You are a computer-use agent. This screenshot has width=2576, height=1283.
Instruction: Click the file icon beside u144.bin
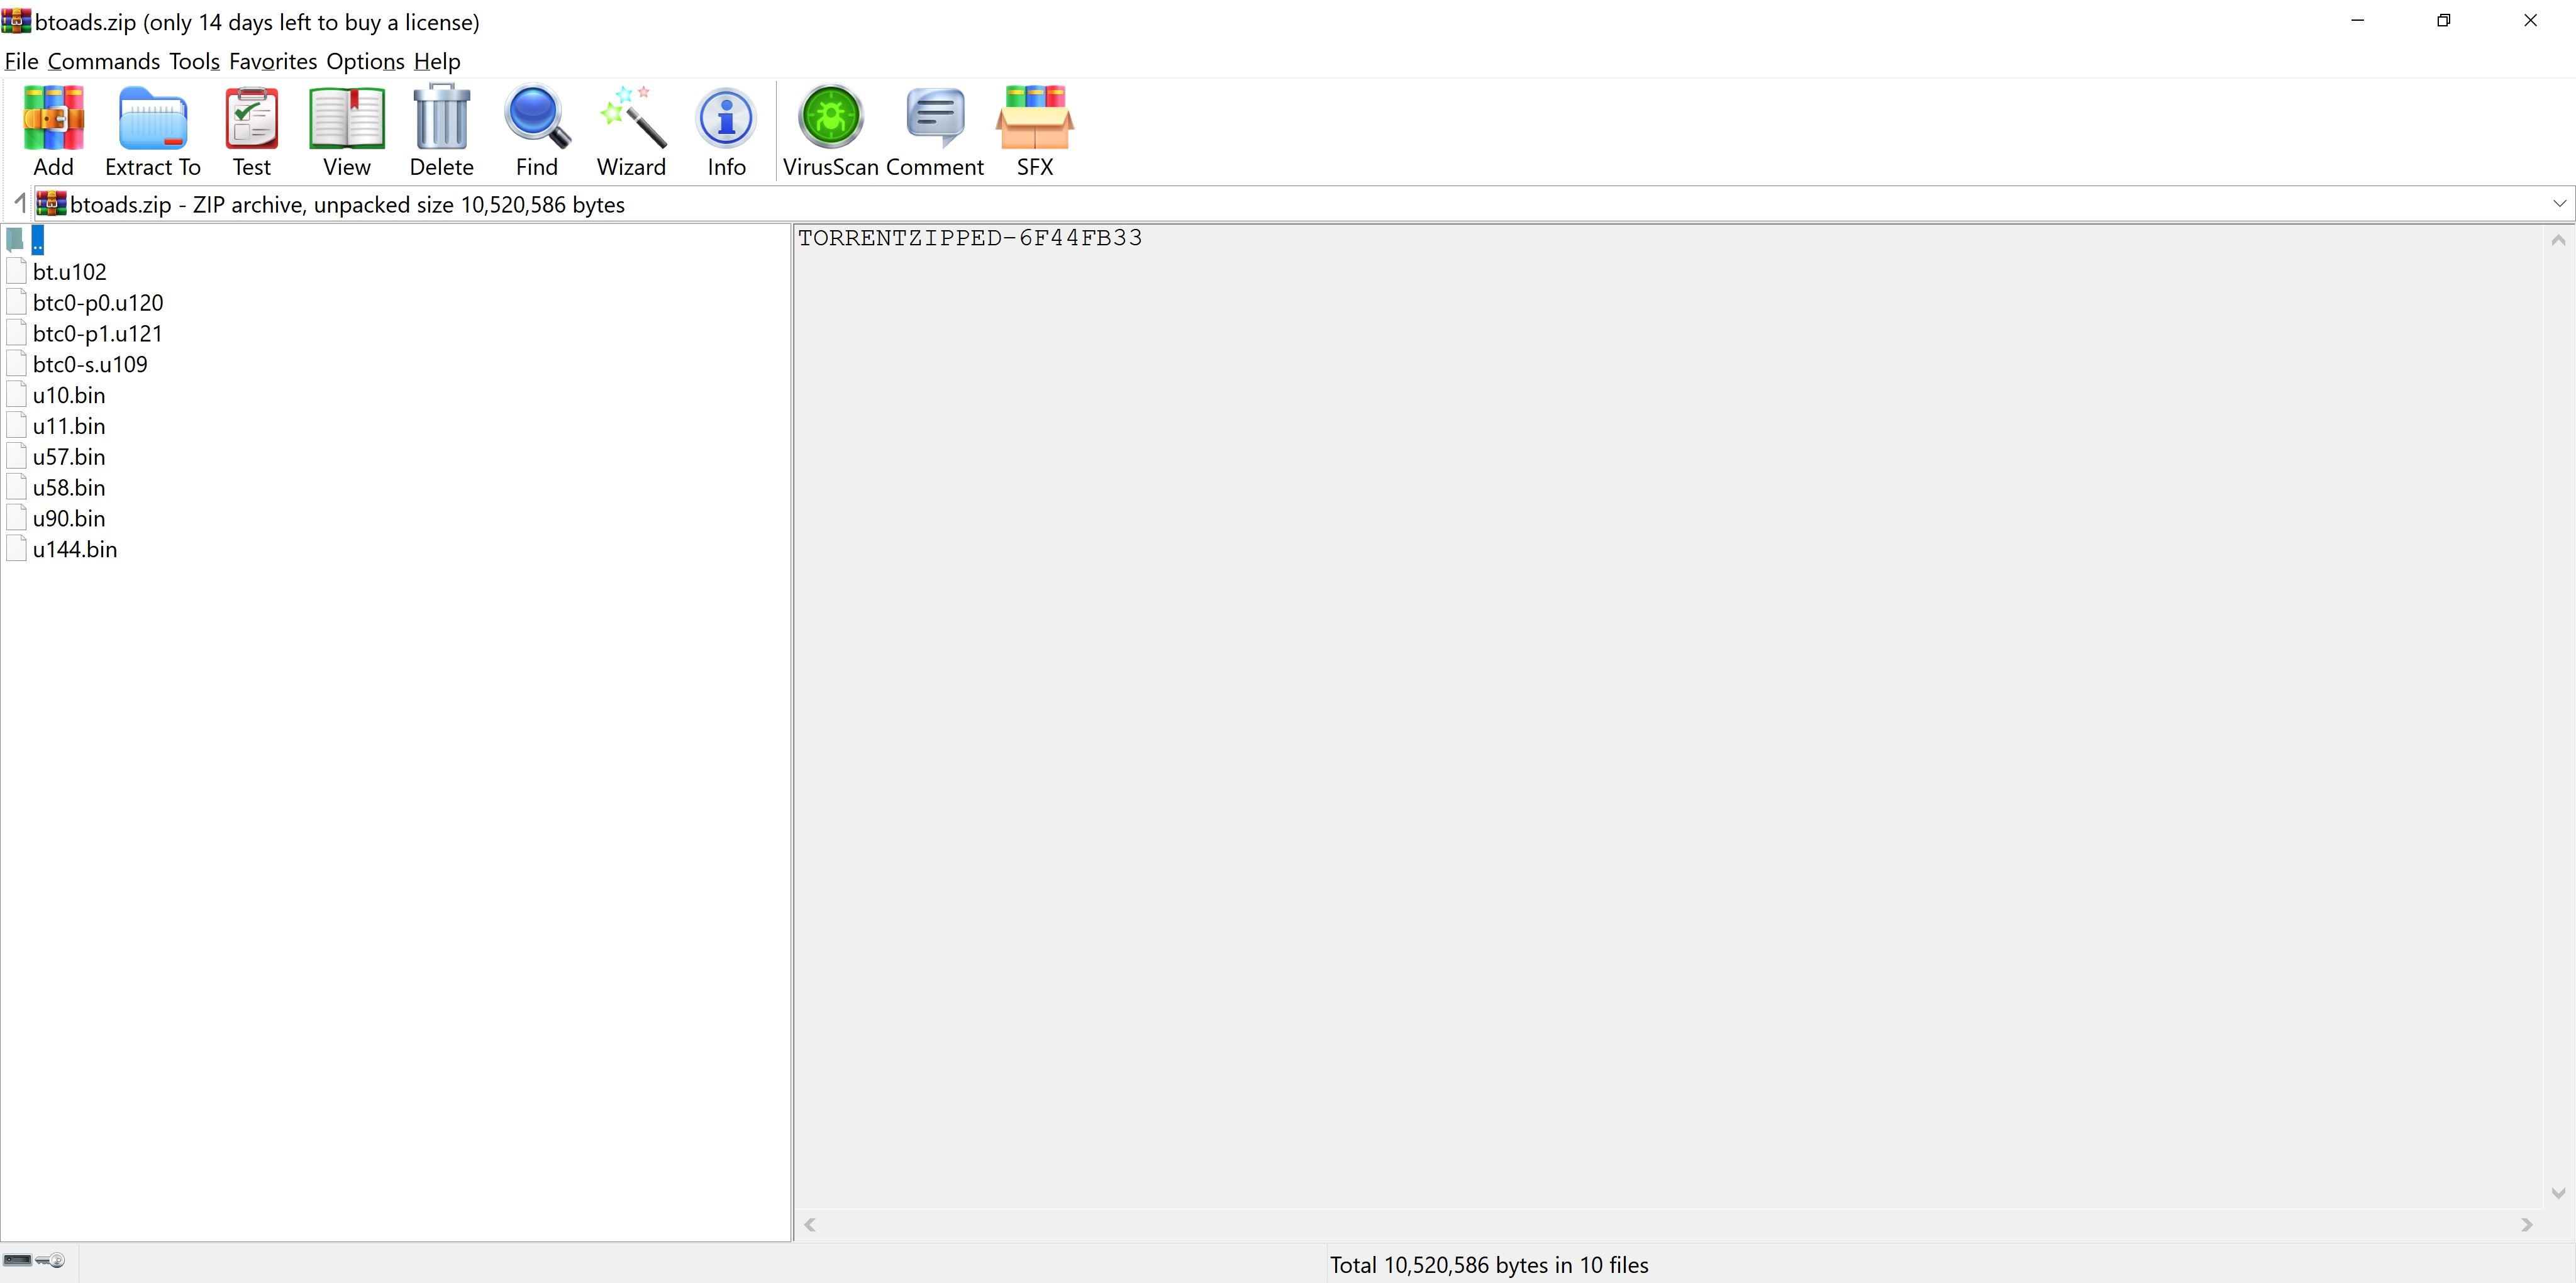pos(16,549)
